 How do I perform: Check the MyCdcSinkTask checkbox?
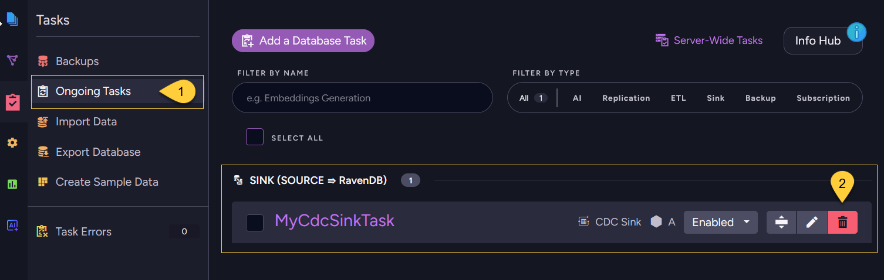(x=255, y=223)
